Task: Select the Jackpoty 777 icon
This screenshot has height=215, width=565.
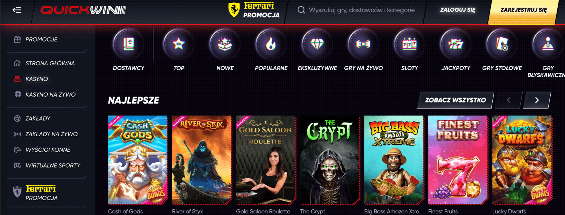Action: coord(456,44)
